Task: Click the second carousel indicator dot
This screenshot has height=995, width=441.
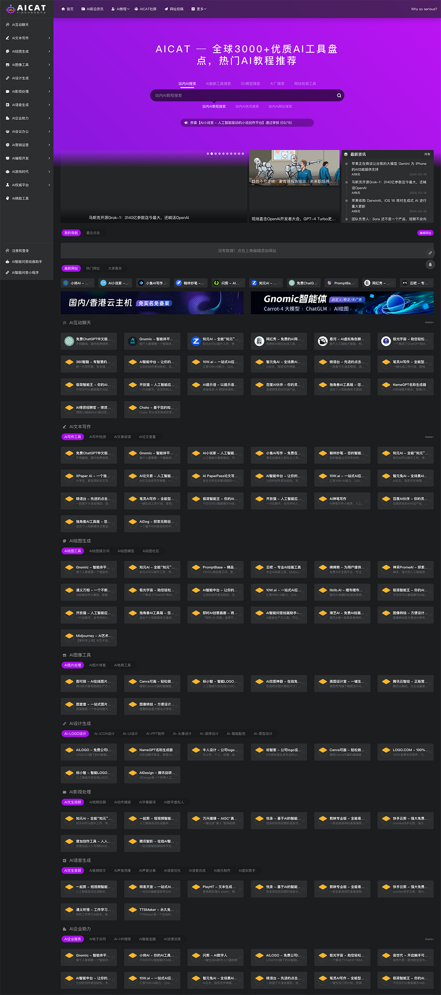Action: click(x=212, y=154)
